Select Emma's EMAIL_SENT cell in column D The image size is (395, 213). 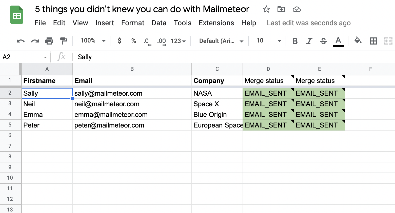tap(268, 115)
